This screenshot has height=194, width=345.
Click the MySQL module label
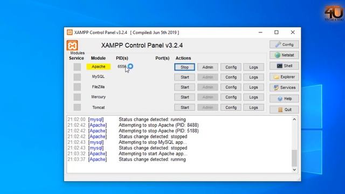[98, 77]
